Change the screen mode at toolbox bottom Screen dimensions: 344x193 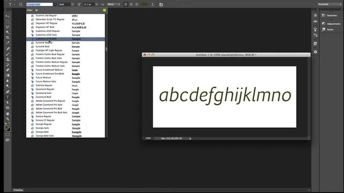coord(8,140)
